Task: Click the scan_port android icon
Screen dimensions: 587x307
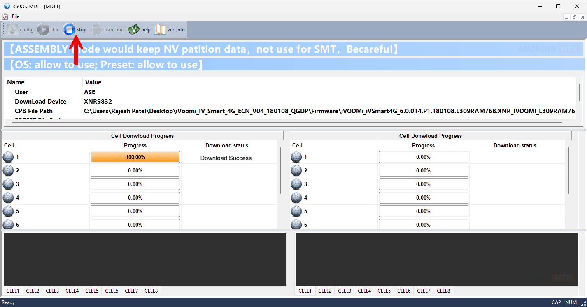Action: [96, 30]
